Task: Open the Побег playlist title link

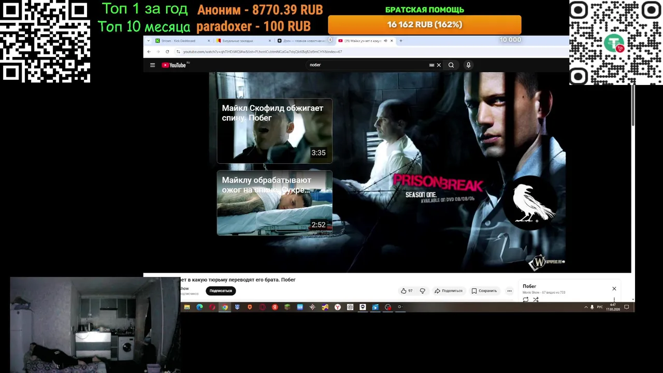Action: pos(529,286)
